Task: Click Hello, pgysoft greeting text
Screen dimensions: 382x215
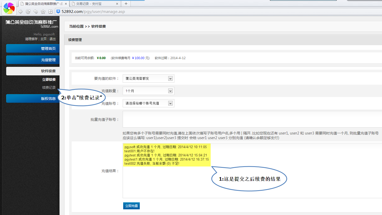Action: click(x=44, y=34)
